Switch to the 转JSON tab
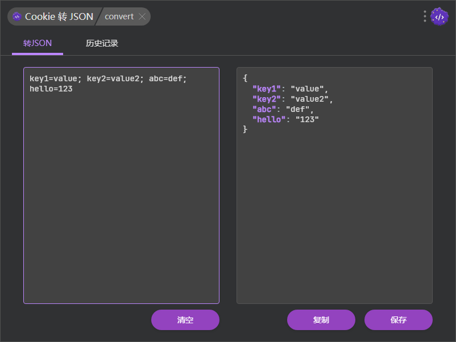Image resolution: width=456 pixels, height=342 pixels. coord(38,43)
